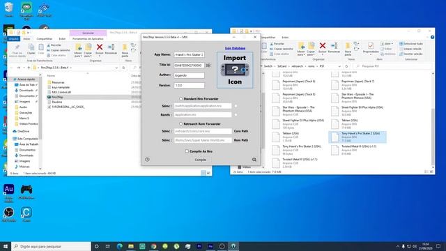Click the Compile button

click(x=200, y=160)
